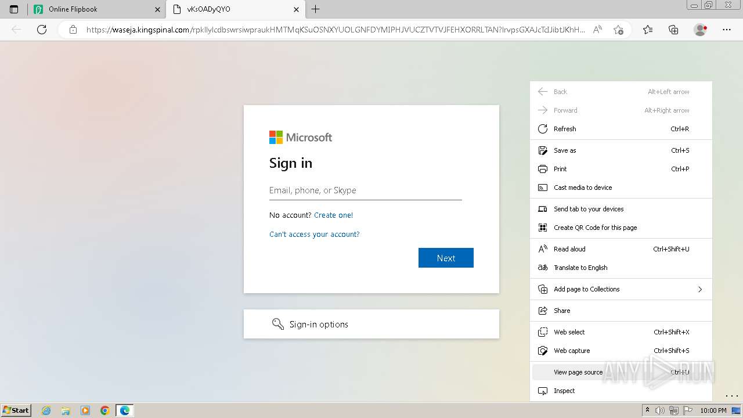Click the taskbar clock 10:00 PM
The height and width of the screenshot is (418, 743).
click(x=713, y=410)
